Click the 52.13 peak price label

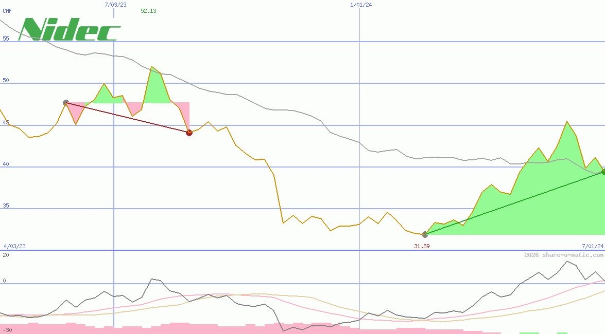148,11
